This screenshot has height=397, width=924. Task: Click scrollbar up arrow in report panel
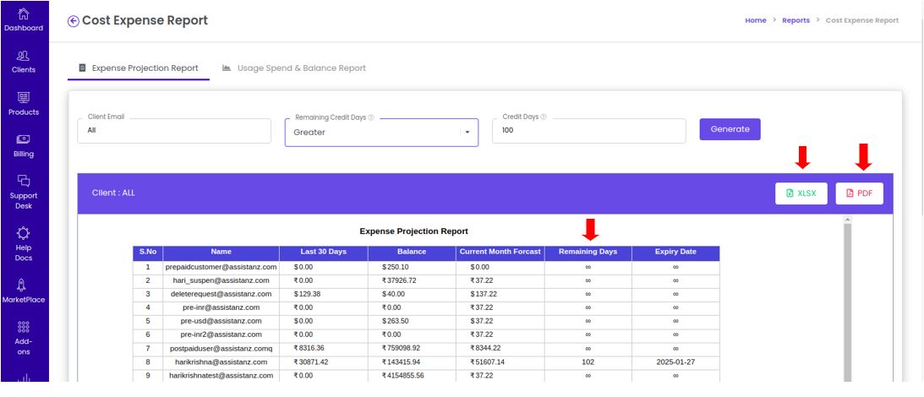[x=848, y=220]
